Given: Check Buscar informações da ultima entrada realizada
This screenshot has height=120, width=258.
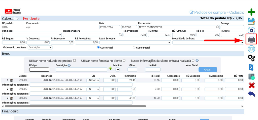Looking at the screenshot, I should pos(193,61).
